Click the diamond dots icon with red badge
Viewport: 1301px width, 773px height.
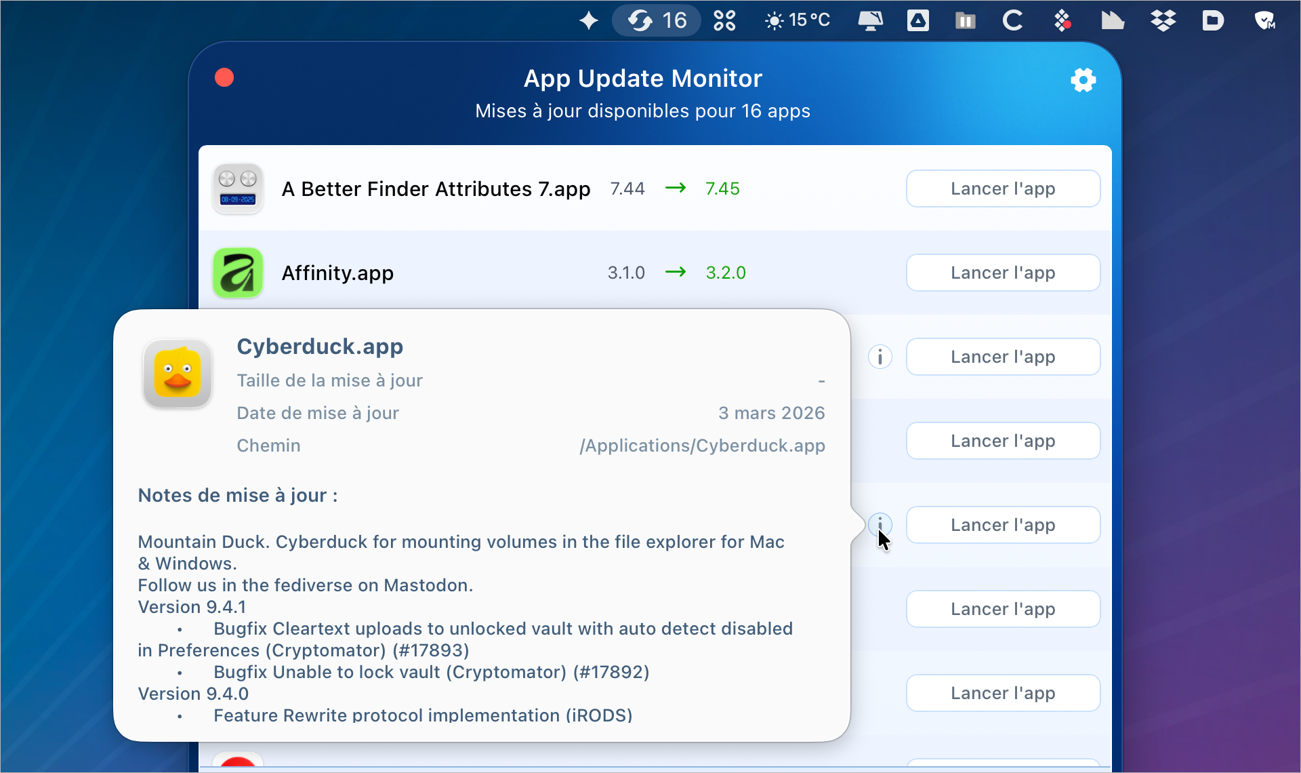click(1062, 21)
